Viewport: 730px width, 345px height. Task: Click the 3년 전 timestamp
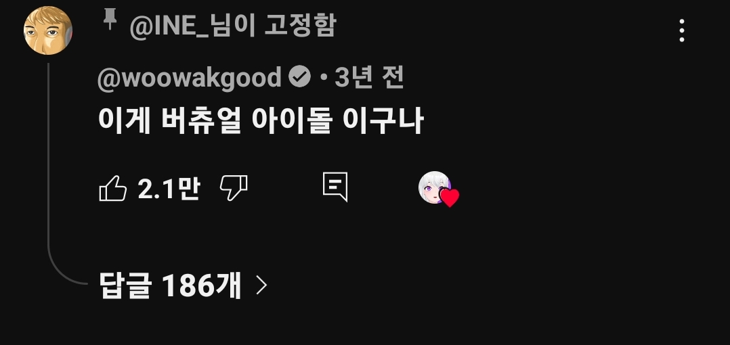point(368,77)
